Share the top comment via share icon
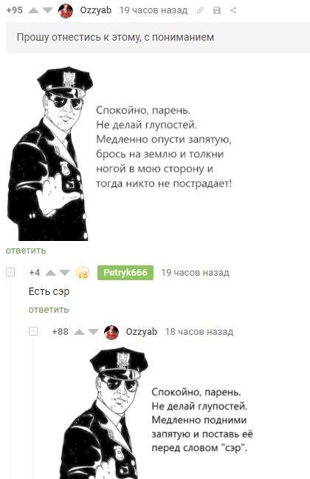 233,10
